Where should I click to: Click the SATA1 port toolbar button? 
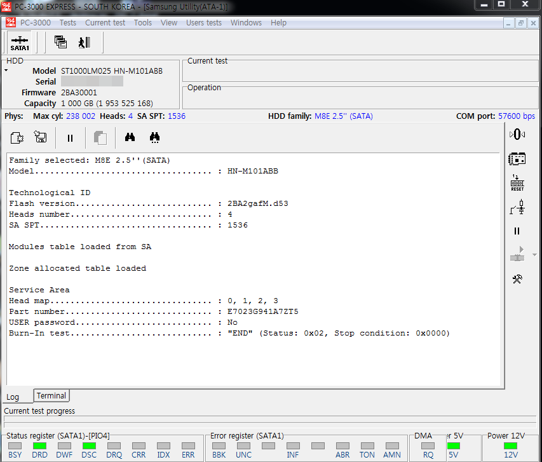tap(20, 43)
